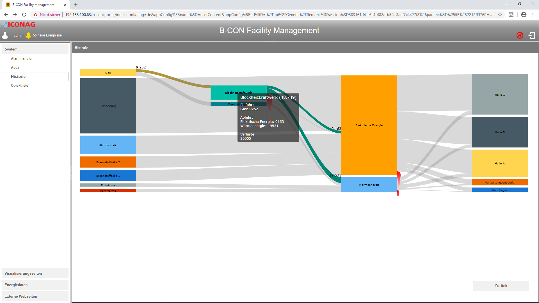Click the logout icon in header
Image resolution: width=539 pixels, height=303 pixels.
coord(532,35)
